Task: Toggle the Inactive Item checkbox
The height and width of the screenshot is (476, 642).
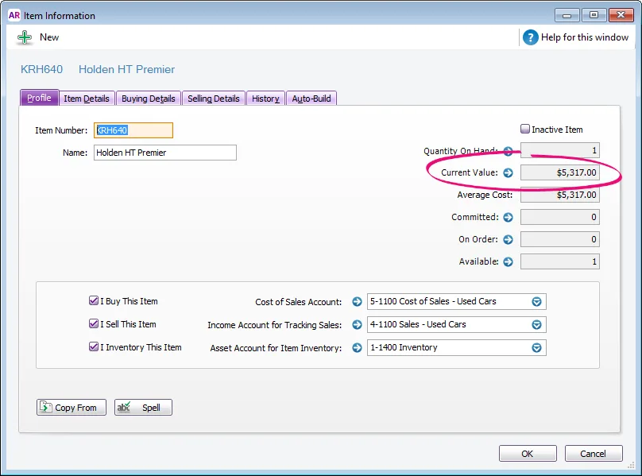Action: click(525, 129)
